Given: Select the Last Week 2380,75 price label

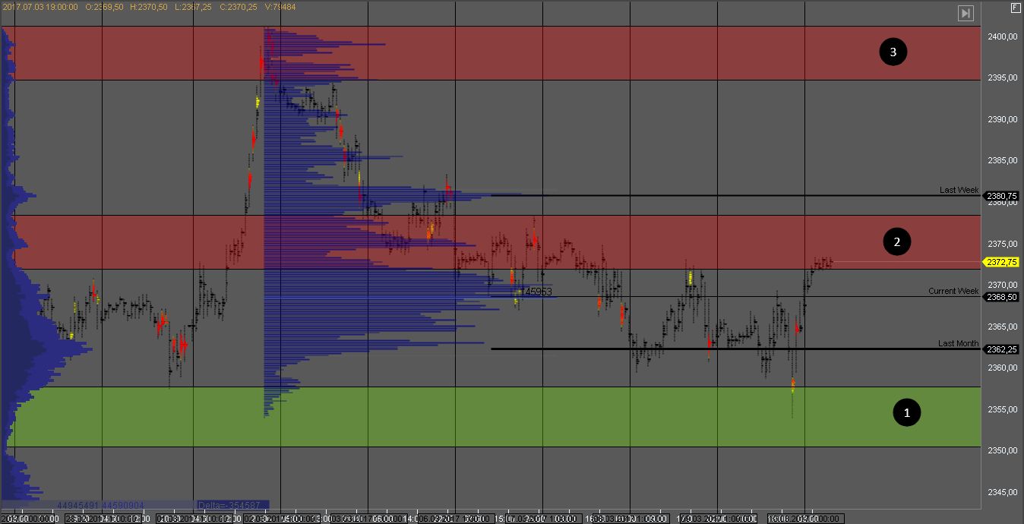Looking at the screenshot, I should (1003, 196).
